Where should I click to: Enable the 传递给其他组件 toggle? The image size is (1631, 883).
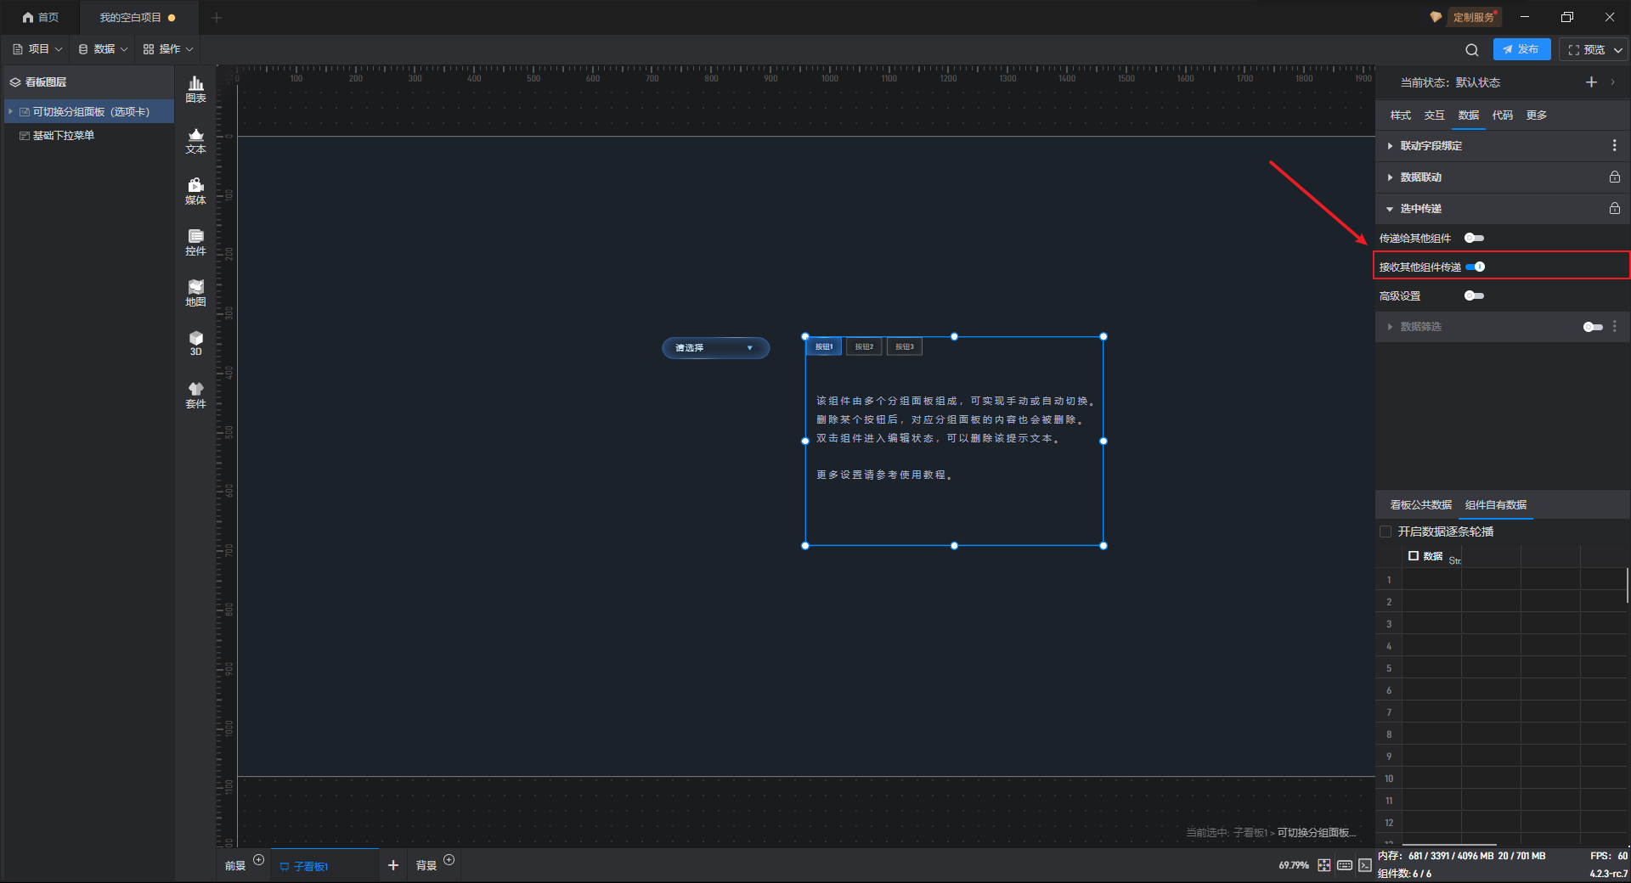click(x=1474, y=239)
